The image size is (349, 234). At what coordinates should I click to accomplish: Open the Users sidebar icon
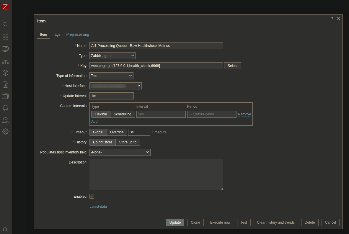(5, 120)
